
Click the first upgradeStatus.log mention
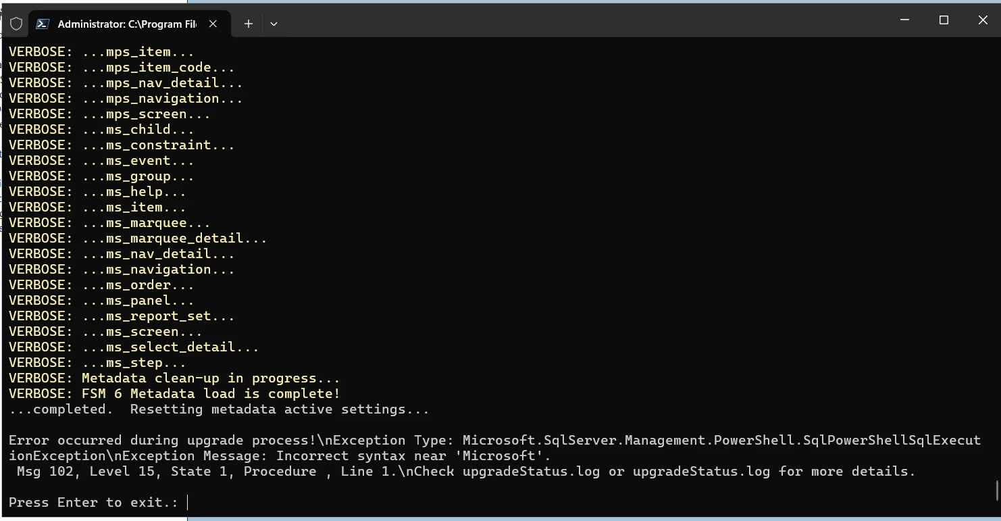click(531, 471)
